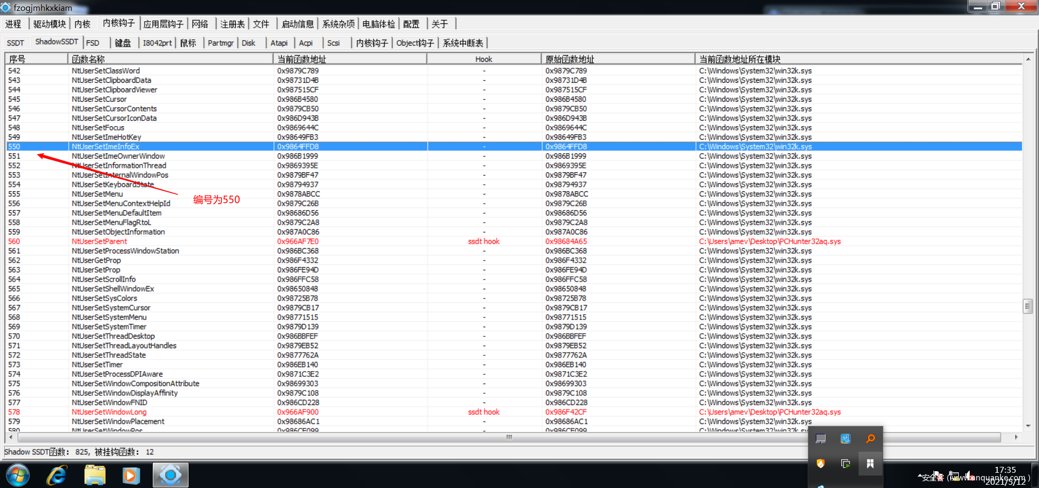The width and height of the screenshot is (1039, 488).
Task: Click the orange shield tray icon
Action: pyautogui.click(x=821, y=464)
